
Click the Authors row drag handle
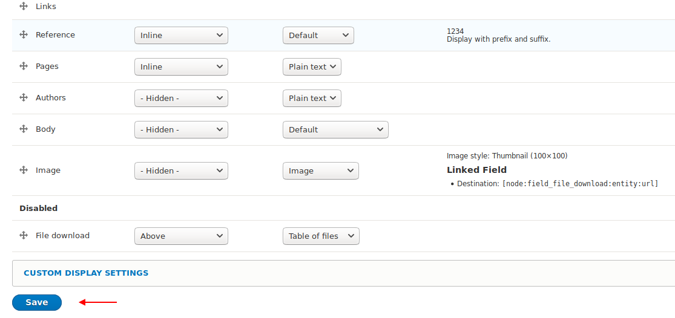[24, 98]
